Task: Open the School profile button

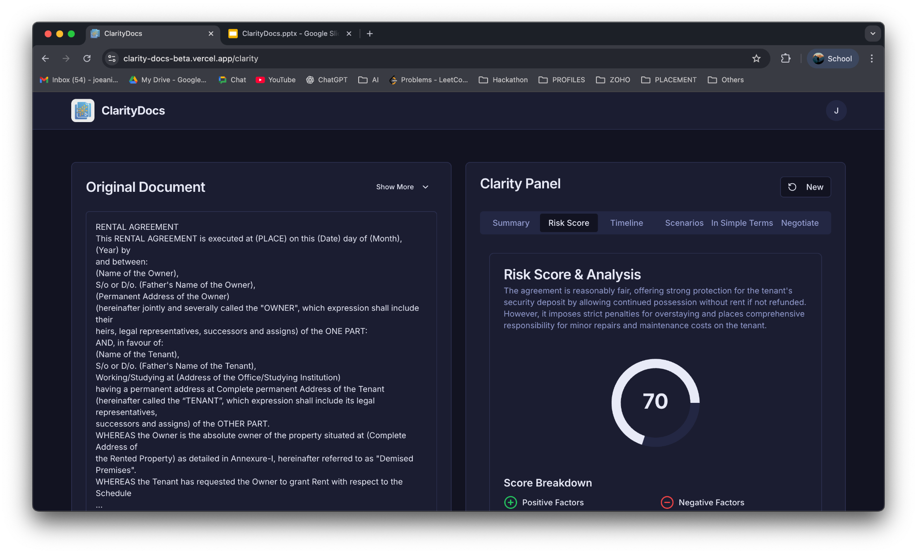Action: [832, 59]
